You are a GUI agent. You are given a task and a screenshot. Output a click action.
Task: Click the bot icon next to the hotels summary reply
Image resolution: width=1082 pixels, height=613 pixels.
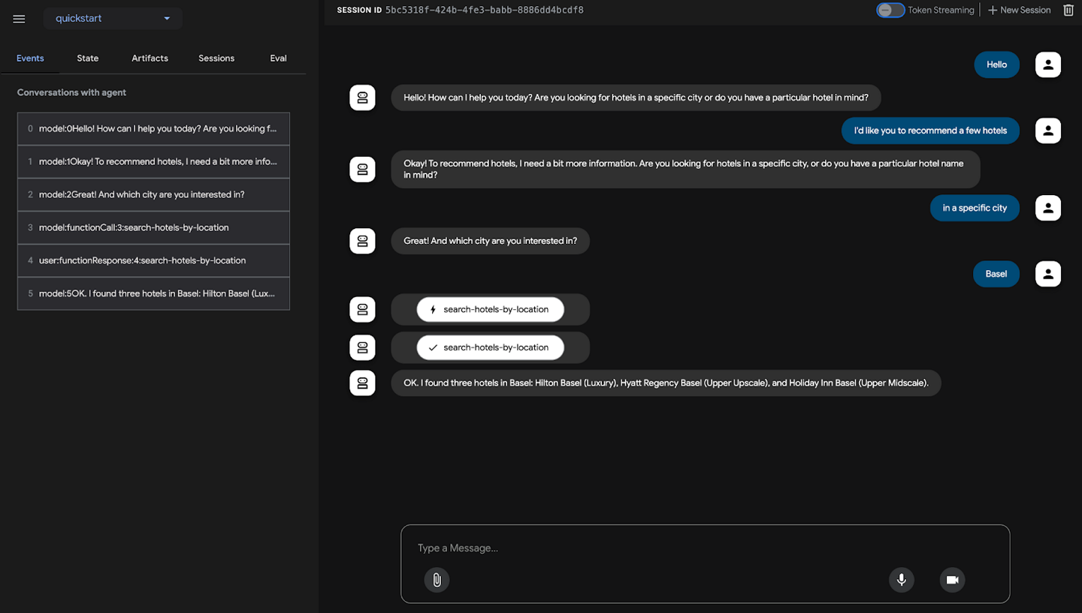click(362, 383)
